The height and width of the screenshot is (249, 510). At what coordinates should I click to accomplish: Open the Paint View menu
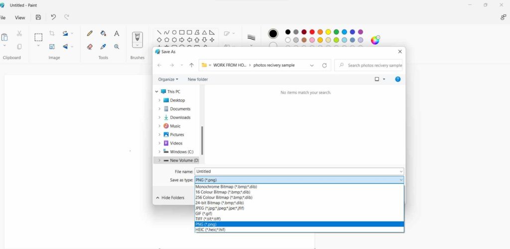click(20, 17)
